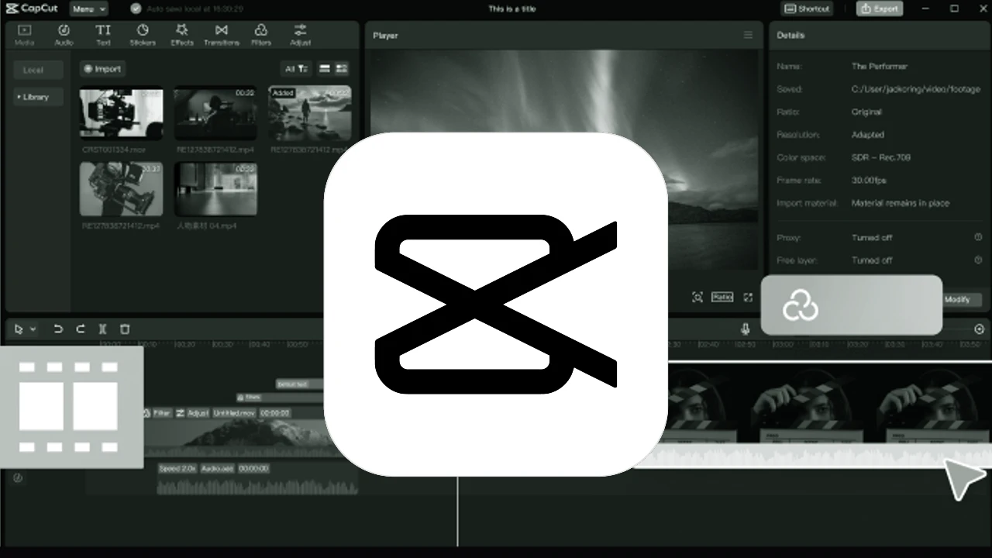Switch media view to grid layout
The height and width of the screenshot is (558, 992).
coord(342,69)
